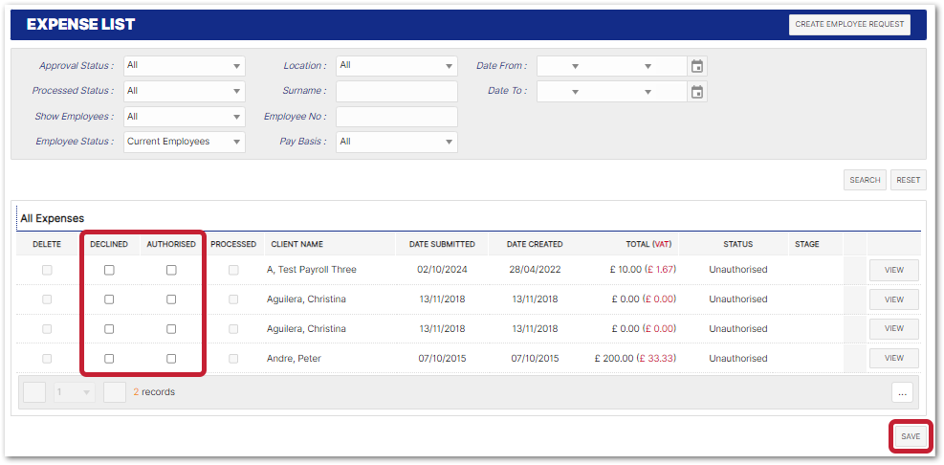Open the Pay Basis dropdown

[x=397, y=142]
